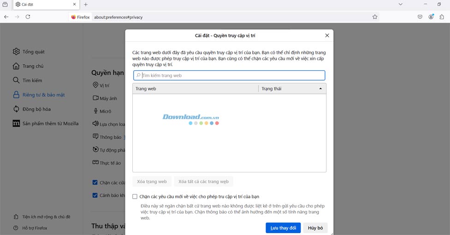Click the Riêng tư padlock icon
This screenshot has width=450, height=235.
16,95
